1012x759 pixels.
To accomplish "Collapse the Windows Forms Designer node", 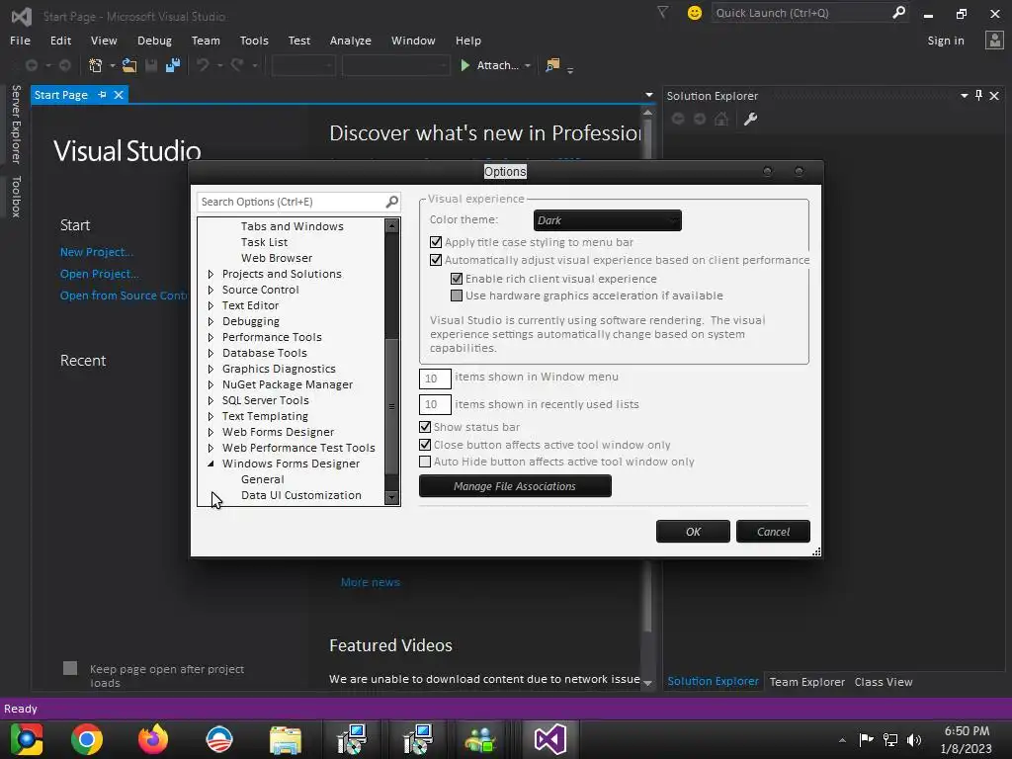I will point(211,464).
